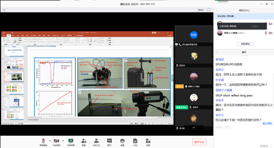Open audio options arrow beside microphone button

point(50,141)
